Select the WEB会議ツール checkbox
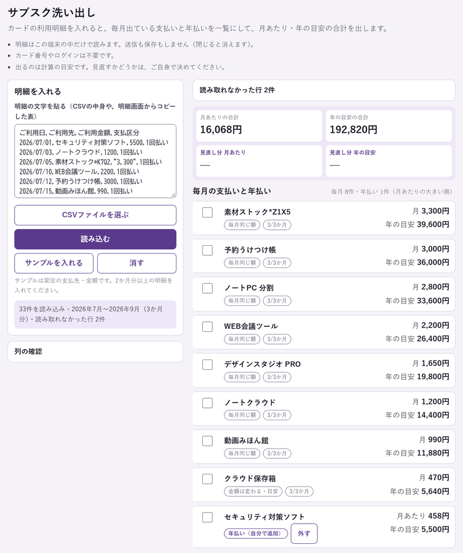The height and width of the screenshot is (553, 463). [207, 327]
